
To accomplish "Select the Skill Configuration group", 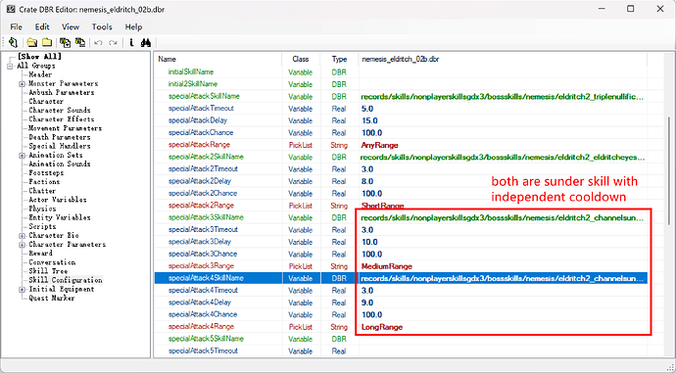I will (65, 280).
